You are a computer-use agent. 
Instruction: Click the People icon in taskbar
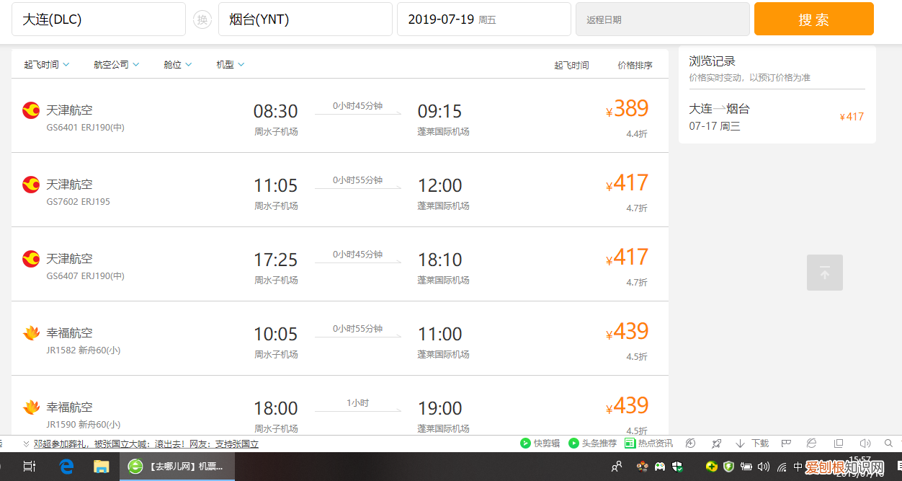[x=617, y=467]
